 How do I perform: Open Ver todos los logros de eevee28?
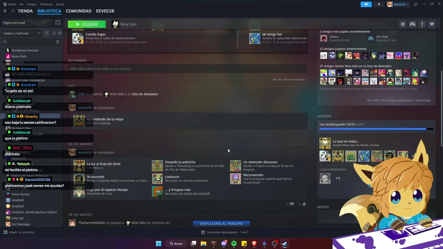click(x=187, y=194)
